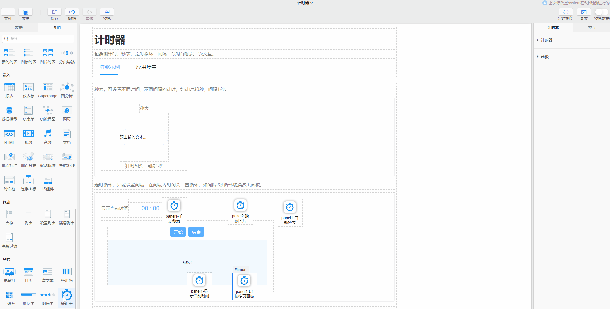Open the 参数 parameters icon
Viewport: 610px width, 309px height.
(584, 12)
